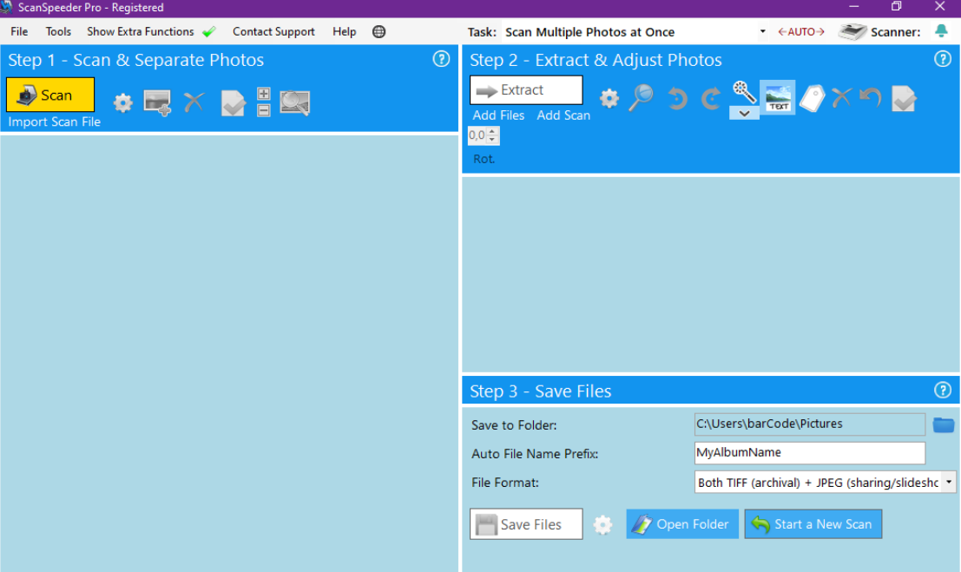Click the delete X icon in Step 1
Viewport: 961px width, 572px height.
(194, 102)
